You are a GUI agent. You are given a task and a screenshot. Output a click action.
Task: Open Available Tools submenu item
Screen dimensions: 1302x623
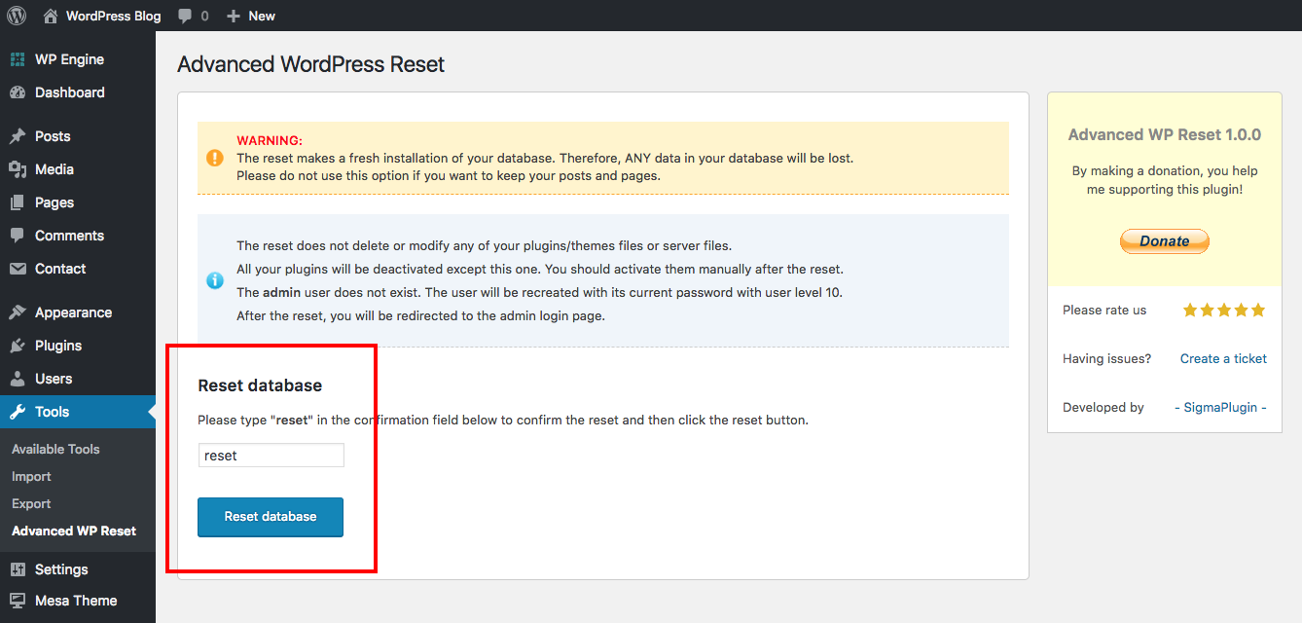[x=55, y=449]
